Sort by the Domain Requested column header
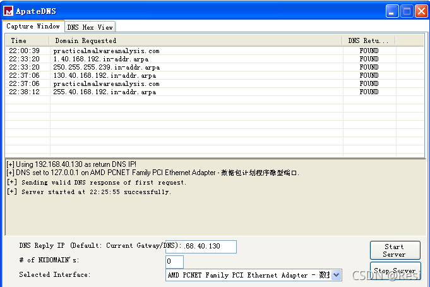This screenshot has height=287, width=430. (196, 40)
